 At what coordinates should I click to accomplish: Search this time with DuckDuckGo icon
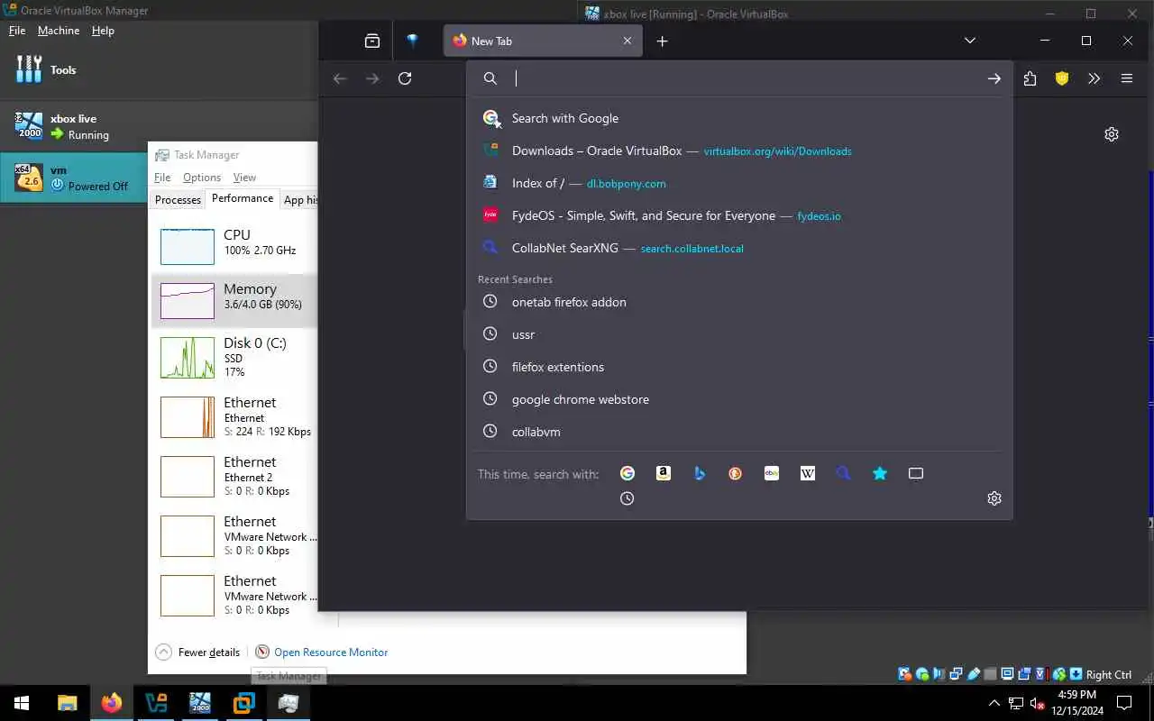point(736,473)
